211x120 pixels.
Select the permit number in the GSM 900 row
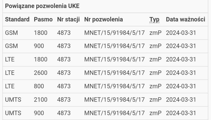point(114,46)
